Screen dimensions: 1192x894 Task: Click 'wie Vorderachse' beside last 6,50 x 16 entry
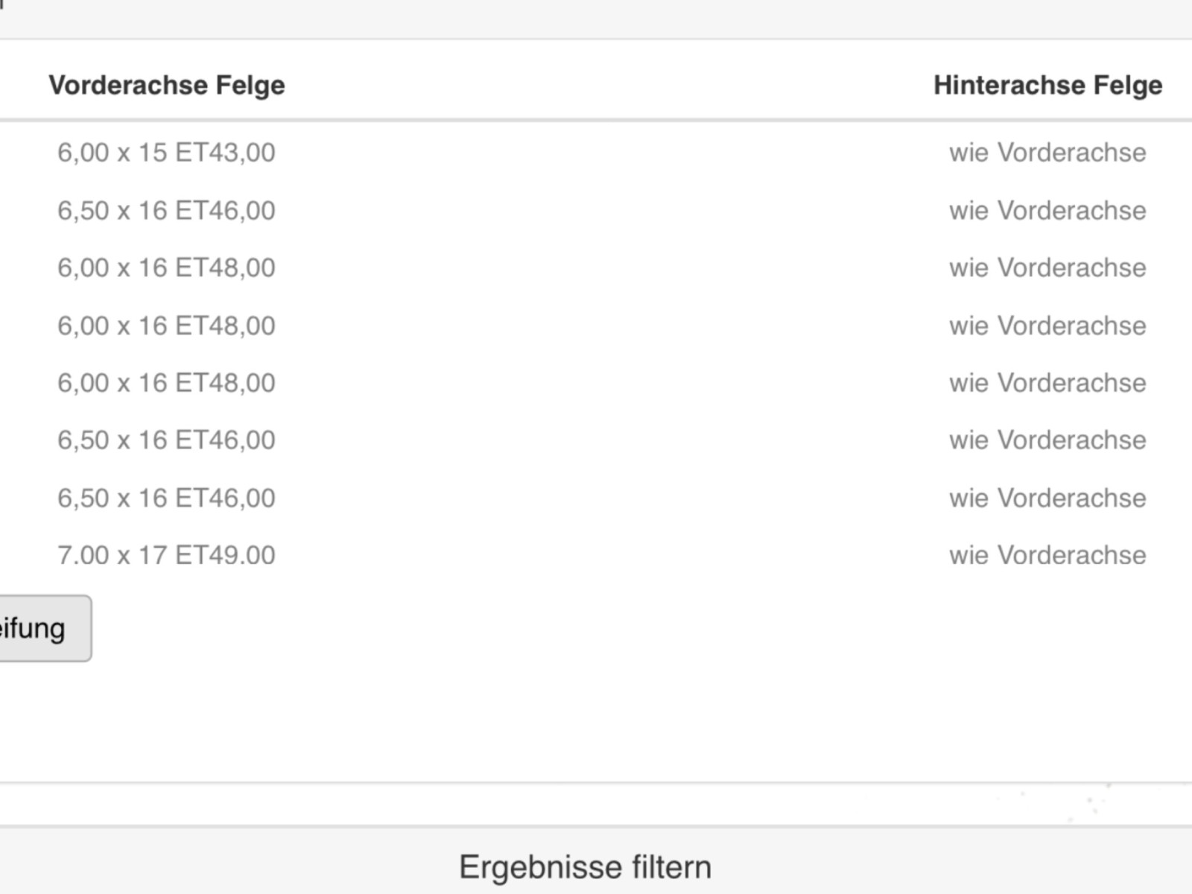[x=1047, y=498]
